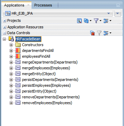The image size is (124, 126).
Task: Click the mergeDepartments method icon
Action: [x=18, y=62]
